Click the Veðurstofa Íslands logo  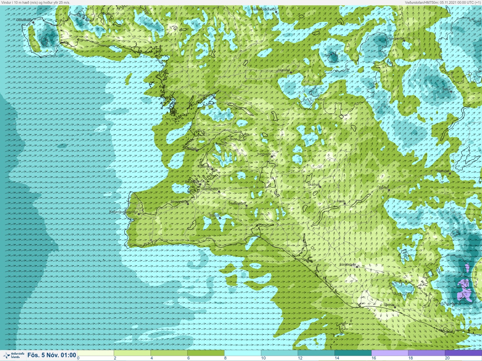pyautogui.click(x=13, y=355)
